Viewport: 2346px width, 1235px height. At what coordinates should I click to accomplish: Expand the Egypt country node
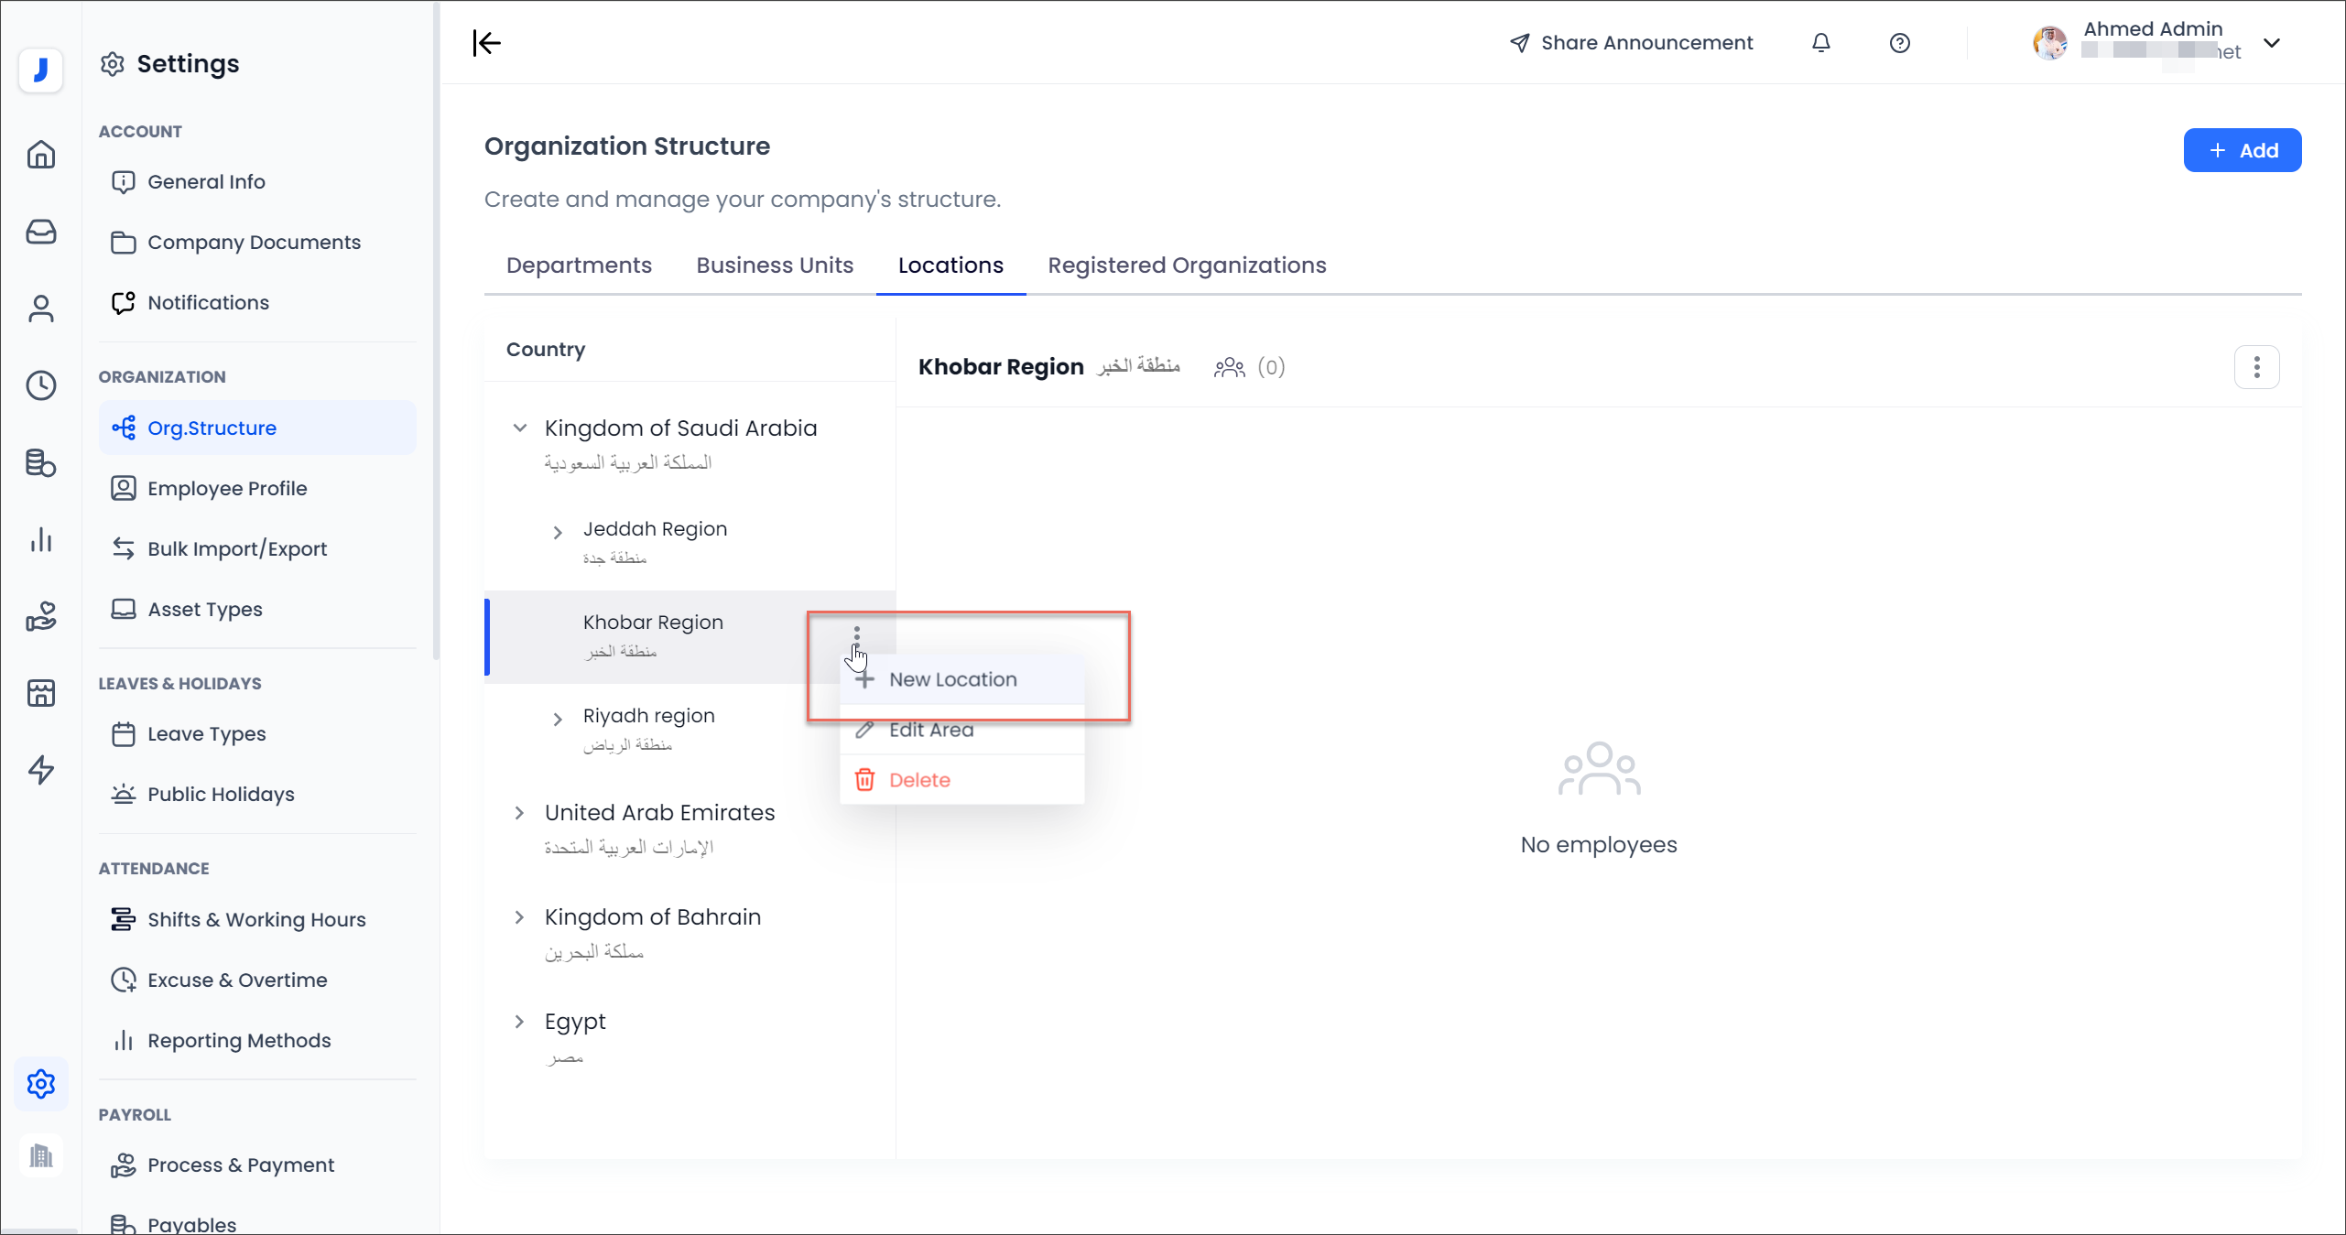pos(519,1022)
